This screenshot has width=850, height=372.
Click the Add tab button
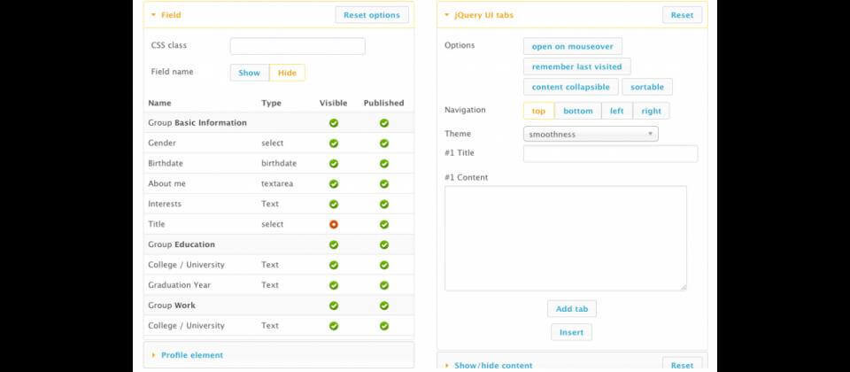point(572,308)
